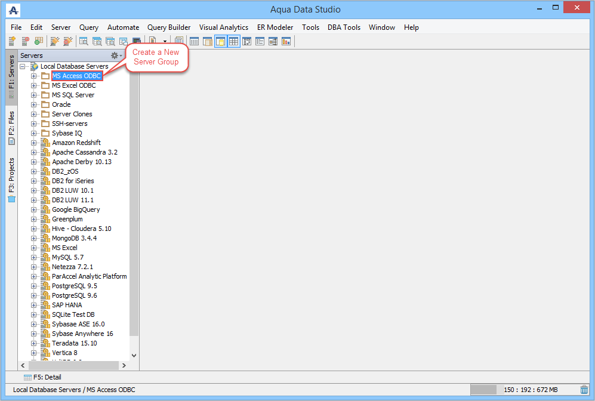
Task: Click the Hive - Cloudera 5.10 server icon
Action: pyautogui.click(x=45, y=229)
